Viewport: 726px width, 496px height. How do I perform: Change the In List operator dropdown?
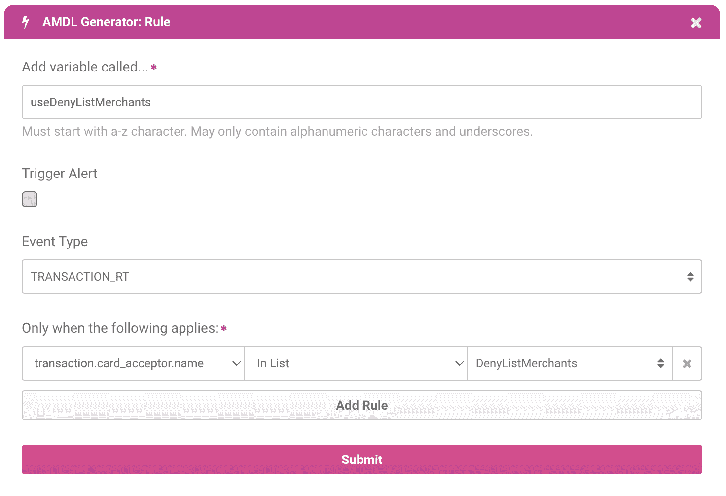click(356, 364)
